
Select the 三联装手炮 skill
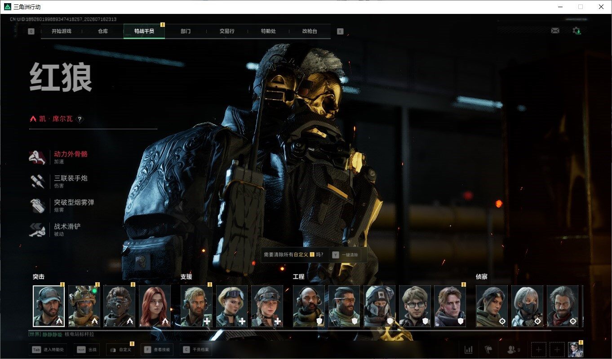(x=58, y=182)
